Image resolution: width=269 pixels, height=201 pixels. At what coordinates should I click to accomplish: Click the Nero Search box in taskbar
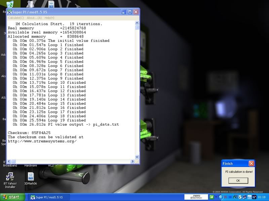196,197
